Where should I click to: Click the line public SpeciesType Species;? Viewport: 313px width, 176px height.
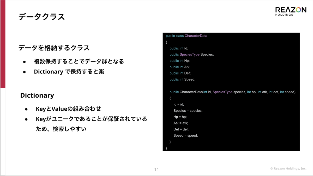pyautogui.click(x=192, y=55)
